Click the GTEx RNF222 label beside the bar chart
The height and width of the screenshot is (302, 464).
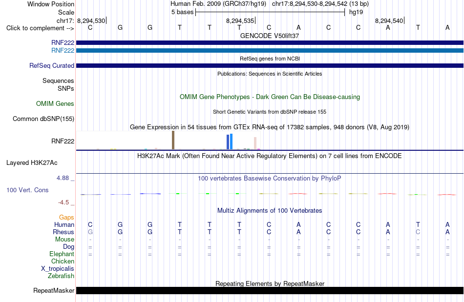point(63,141)
